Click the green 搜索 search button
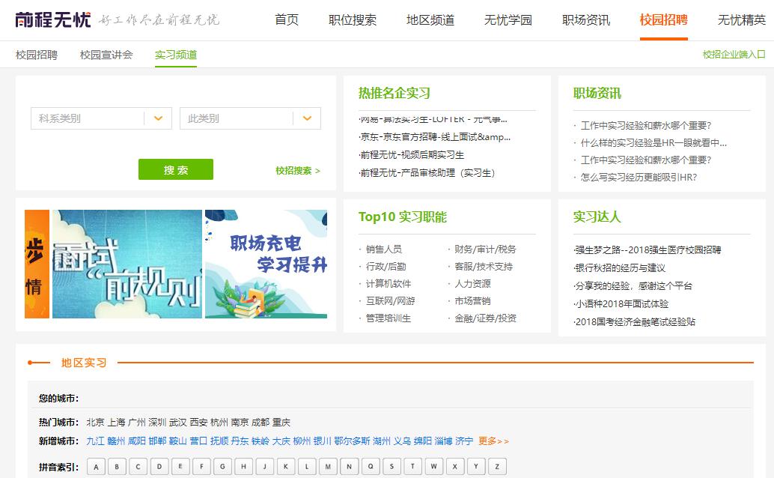This screenshot has height=478, width=774. (175, 169)
